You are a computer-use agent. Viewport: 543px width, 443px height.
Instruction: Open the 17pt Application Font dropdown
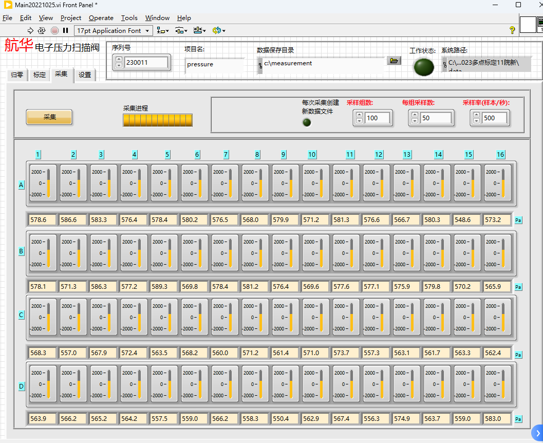click(114, 31)
